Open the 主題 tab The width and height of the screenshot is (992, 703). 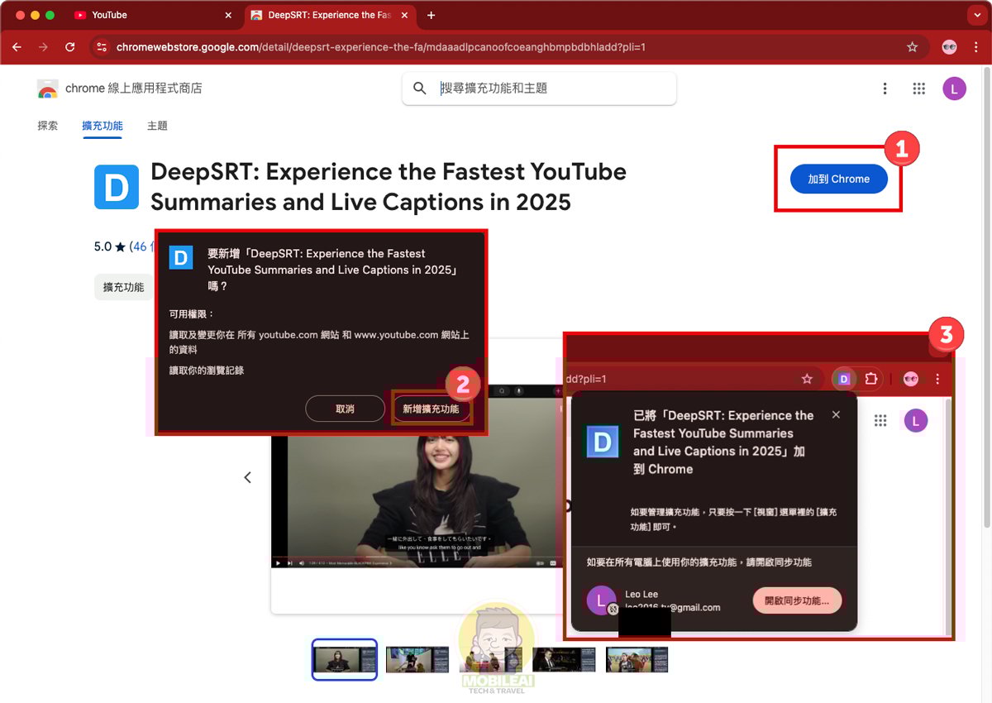(157, 126)
